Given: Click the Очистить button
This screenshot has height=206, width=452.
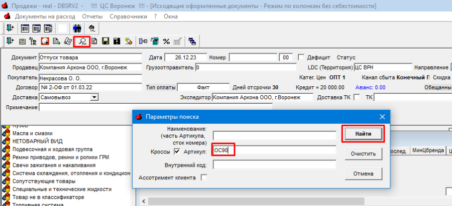Looking at the screenshot, I should (364, 154).
